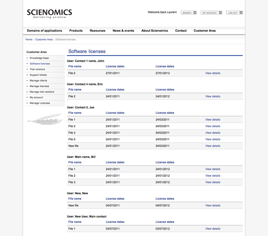Click the Software licenses page heading
Viewport: 268px width, 236px height.
click(87, 51)
